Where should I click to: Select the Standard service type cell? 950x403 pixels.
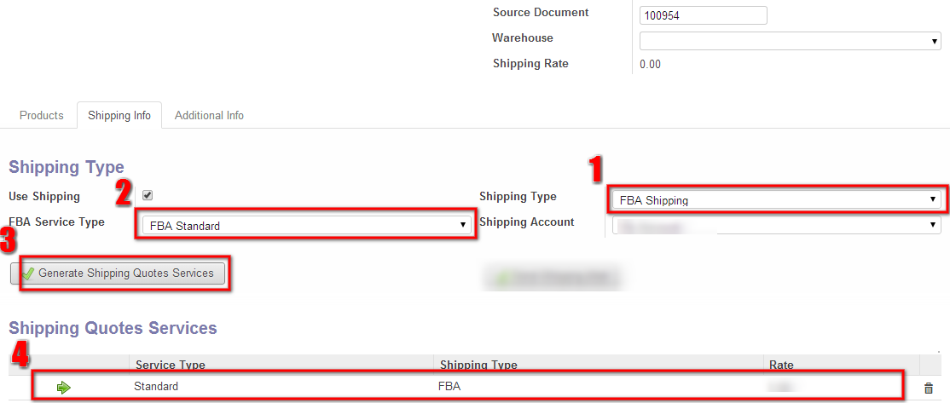point(156,386)
